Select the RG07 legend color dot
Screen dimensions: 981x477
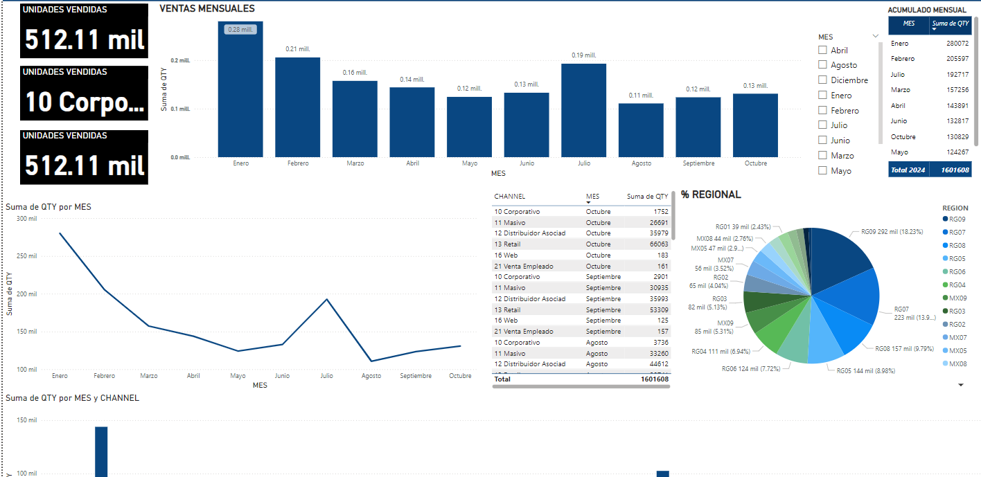(x=945, y=232)
